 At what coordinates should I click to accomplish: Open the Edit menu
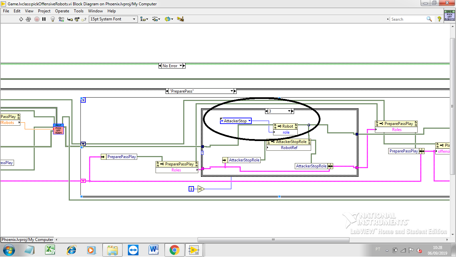[17, 11]
